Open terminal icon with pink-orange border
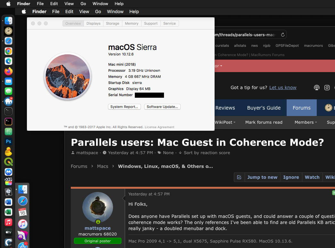The width and height of the screenshot is (335, 248). pos(8,121)
